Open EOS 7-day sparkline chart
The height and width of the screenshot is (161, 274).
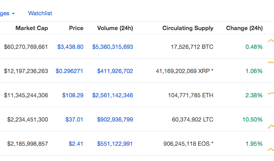pos(271,149)
